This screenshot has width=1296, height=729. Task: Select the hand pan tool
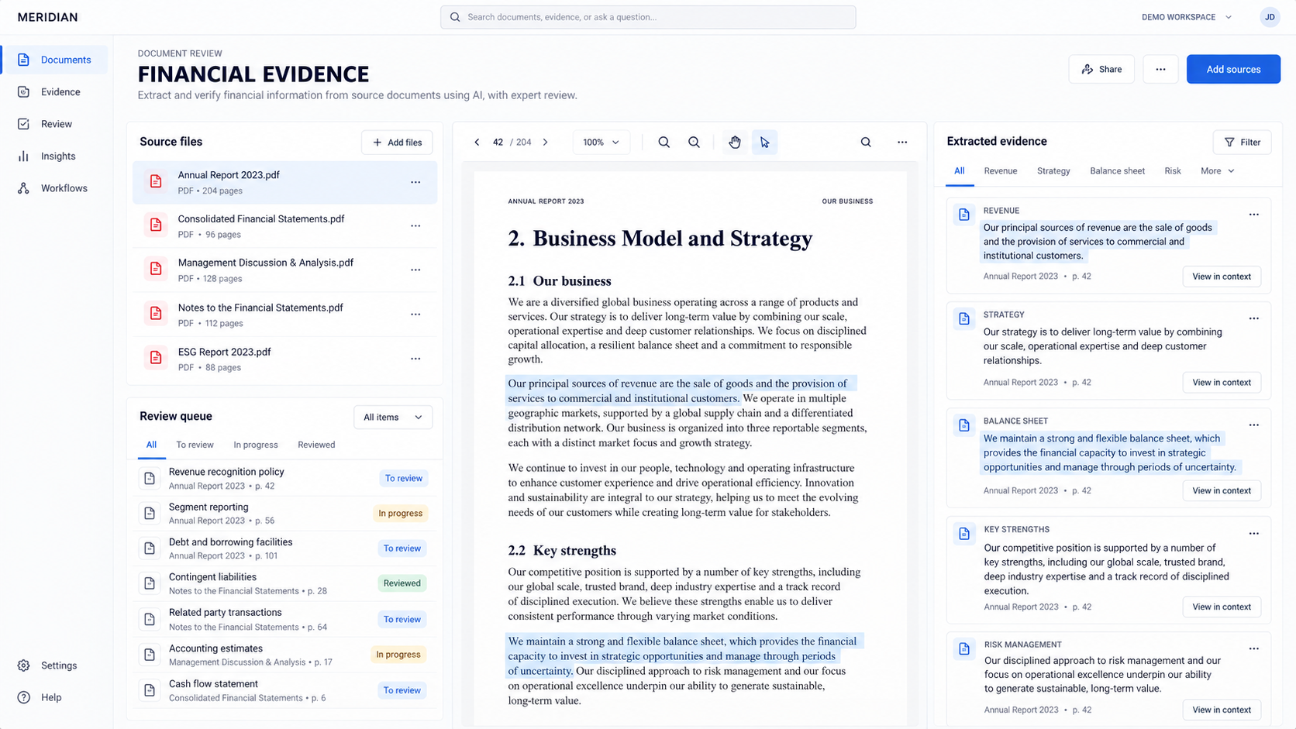735,143
